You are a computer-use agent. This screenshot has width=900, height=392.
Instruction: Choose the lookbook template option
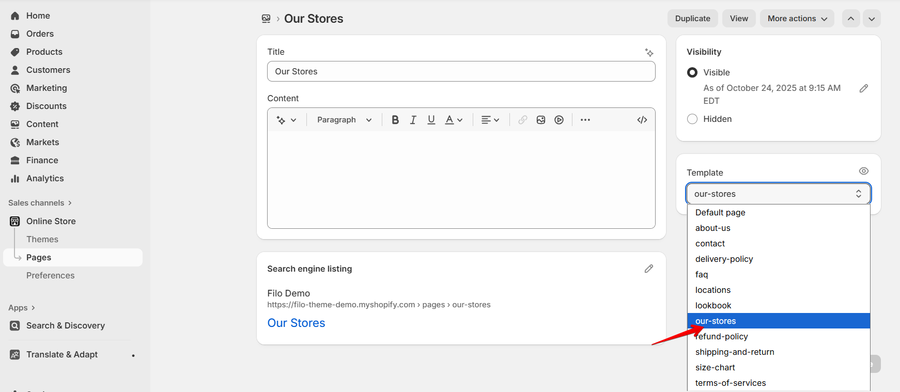(x=713, y=305)
